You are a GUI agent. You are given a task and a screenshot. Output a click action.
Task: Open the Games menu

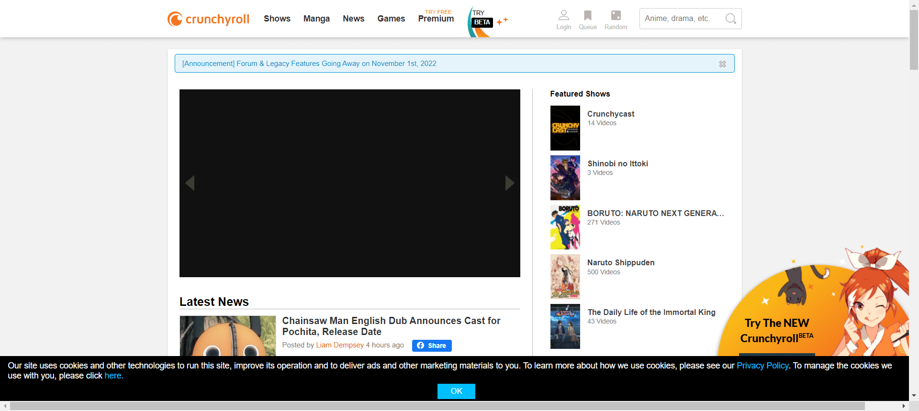click(x=391, y=19)
